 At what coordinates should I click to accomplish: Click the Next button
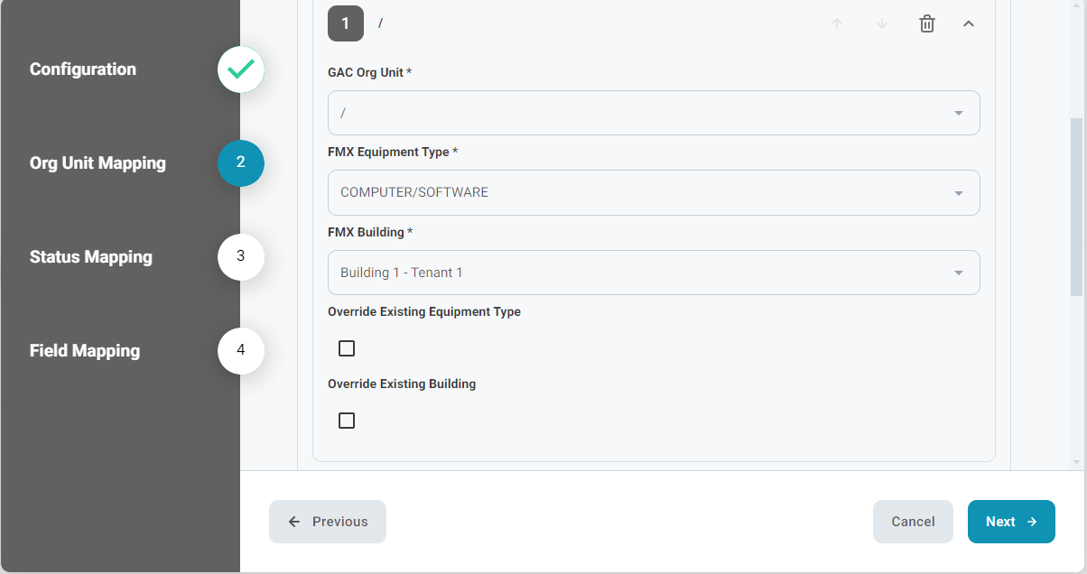tap(1011, 522)
